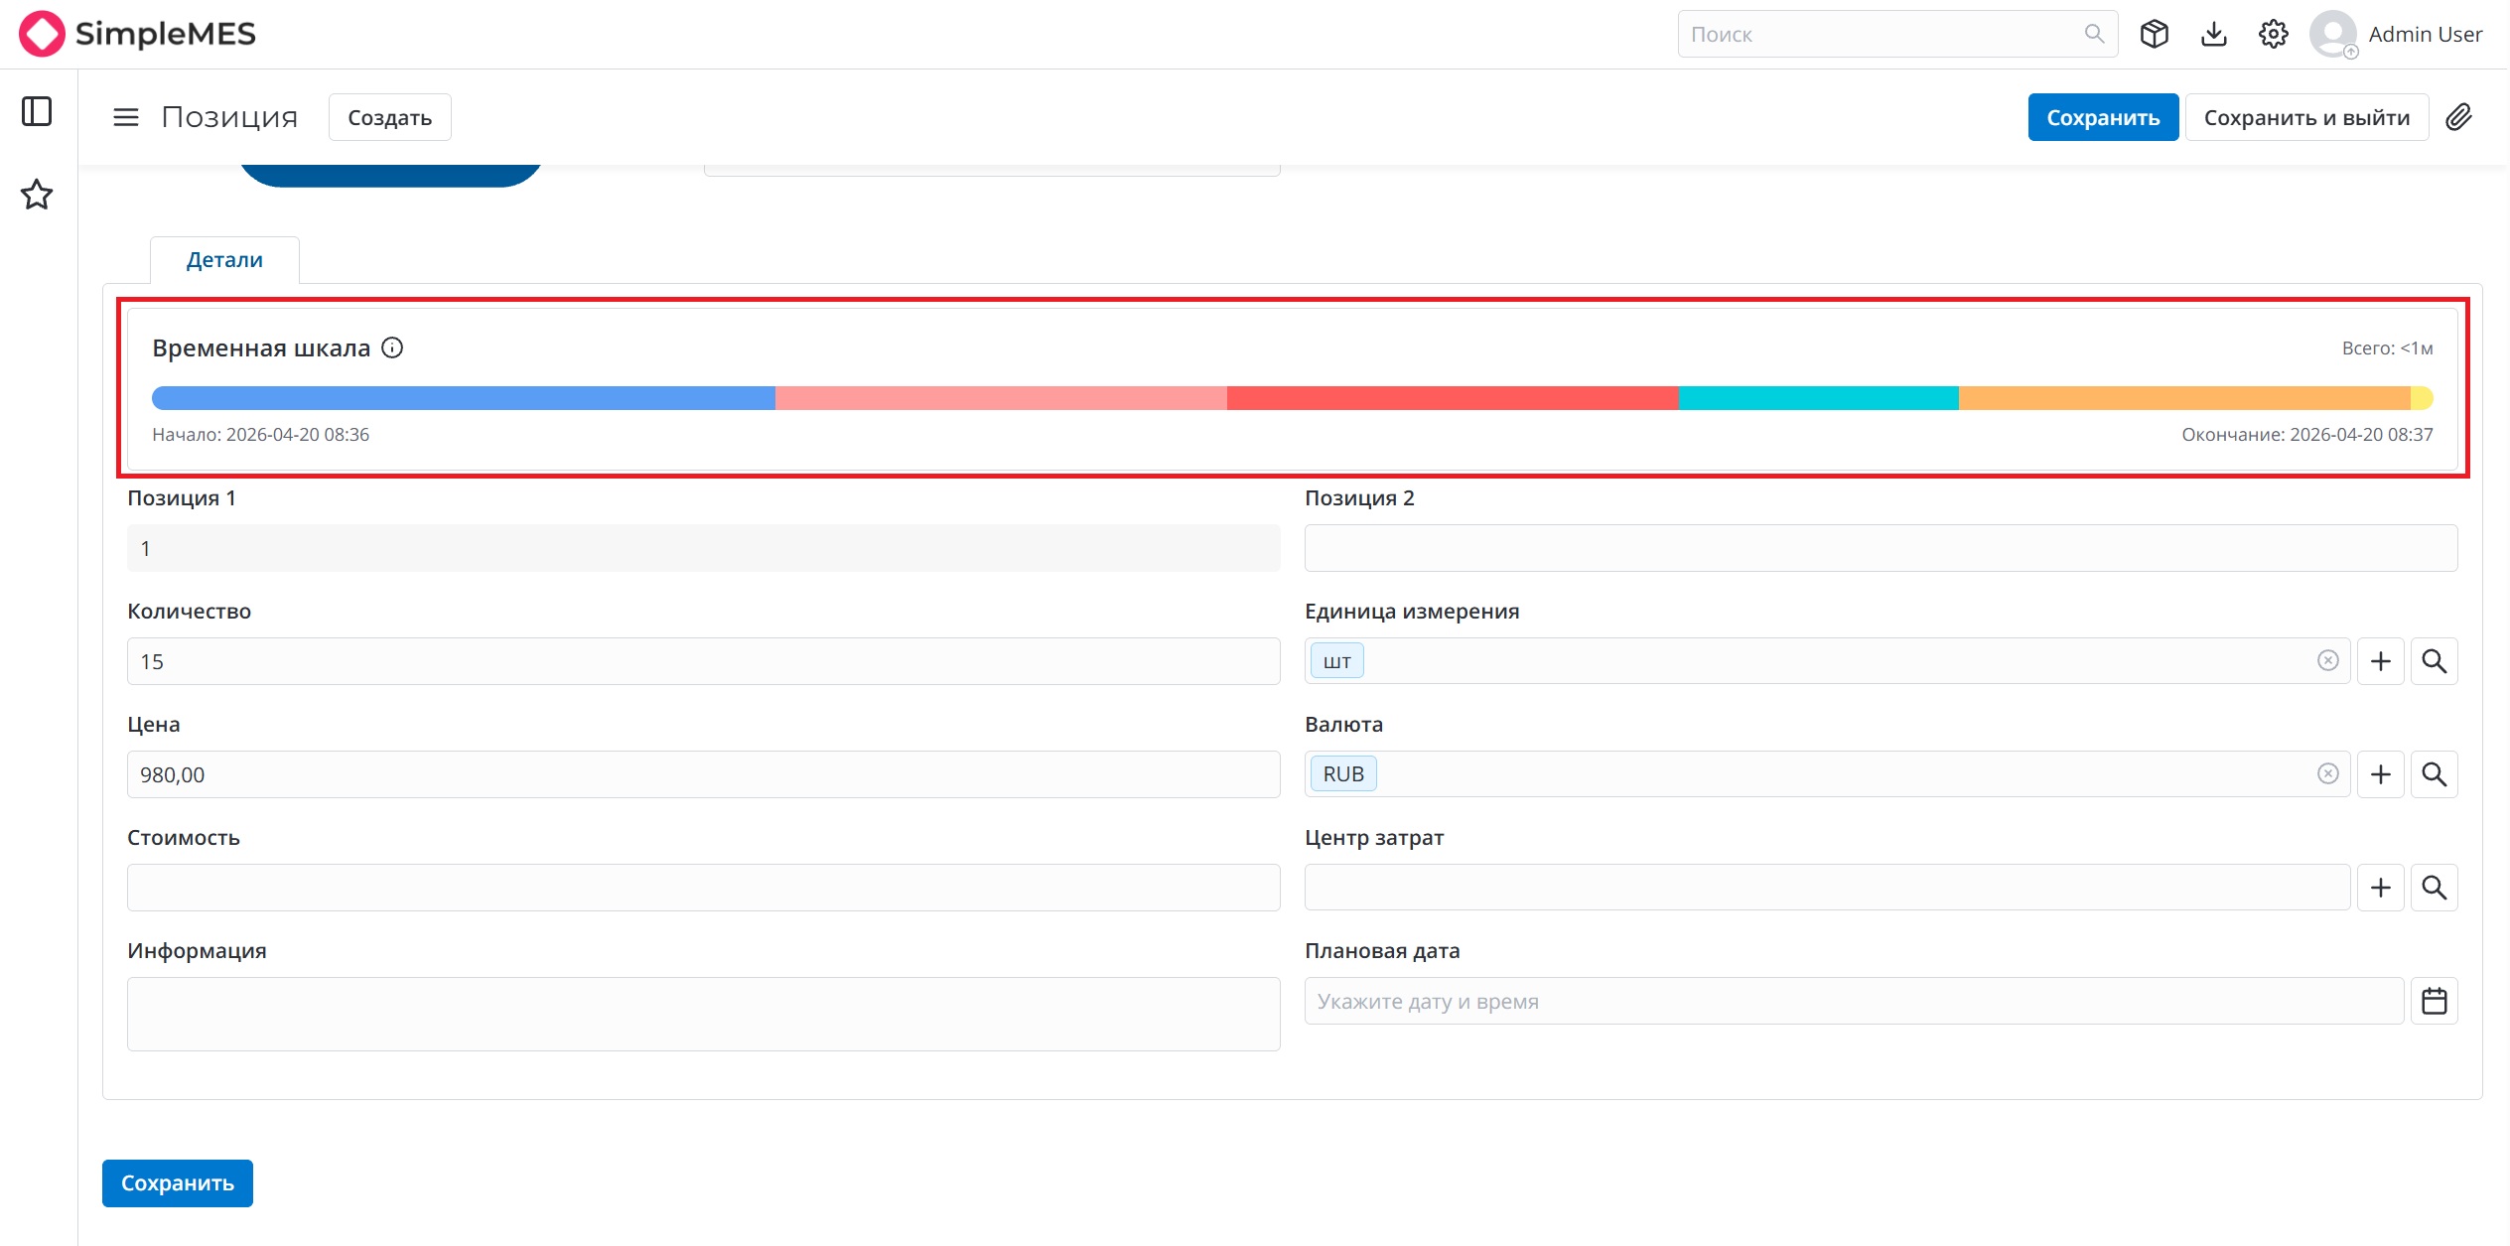Open calendar picker for Плановая дата

pyautogui.click(x=2435, y=1001)
